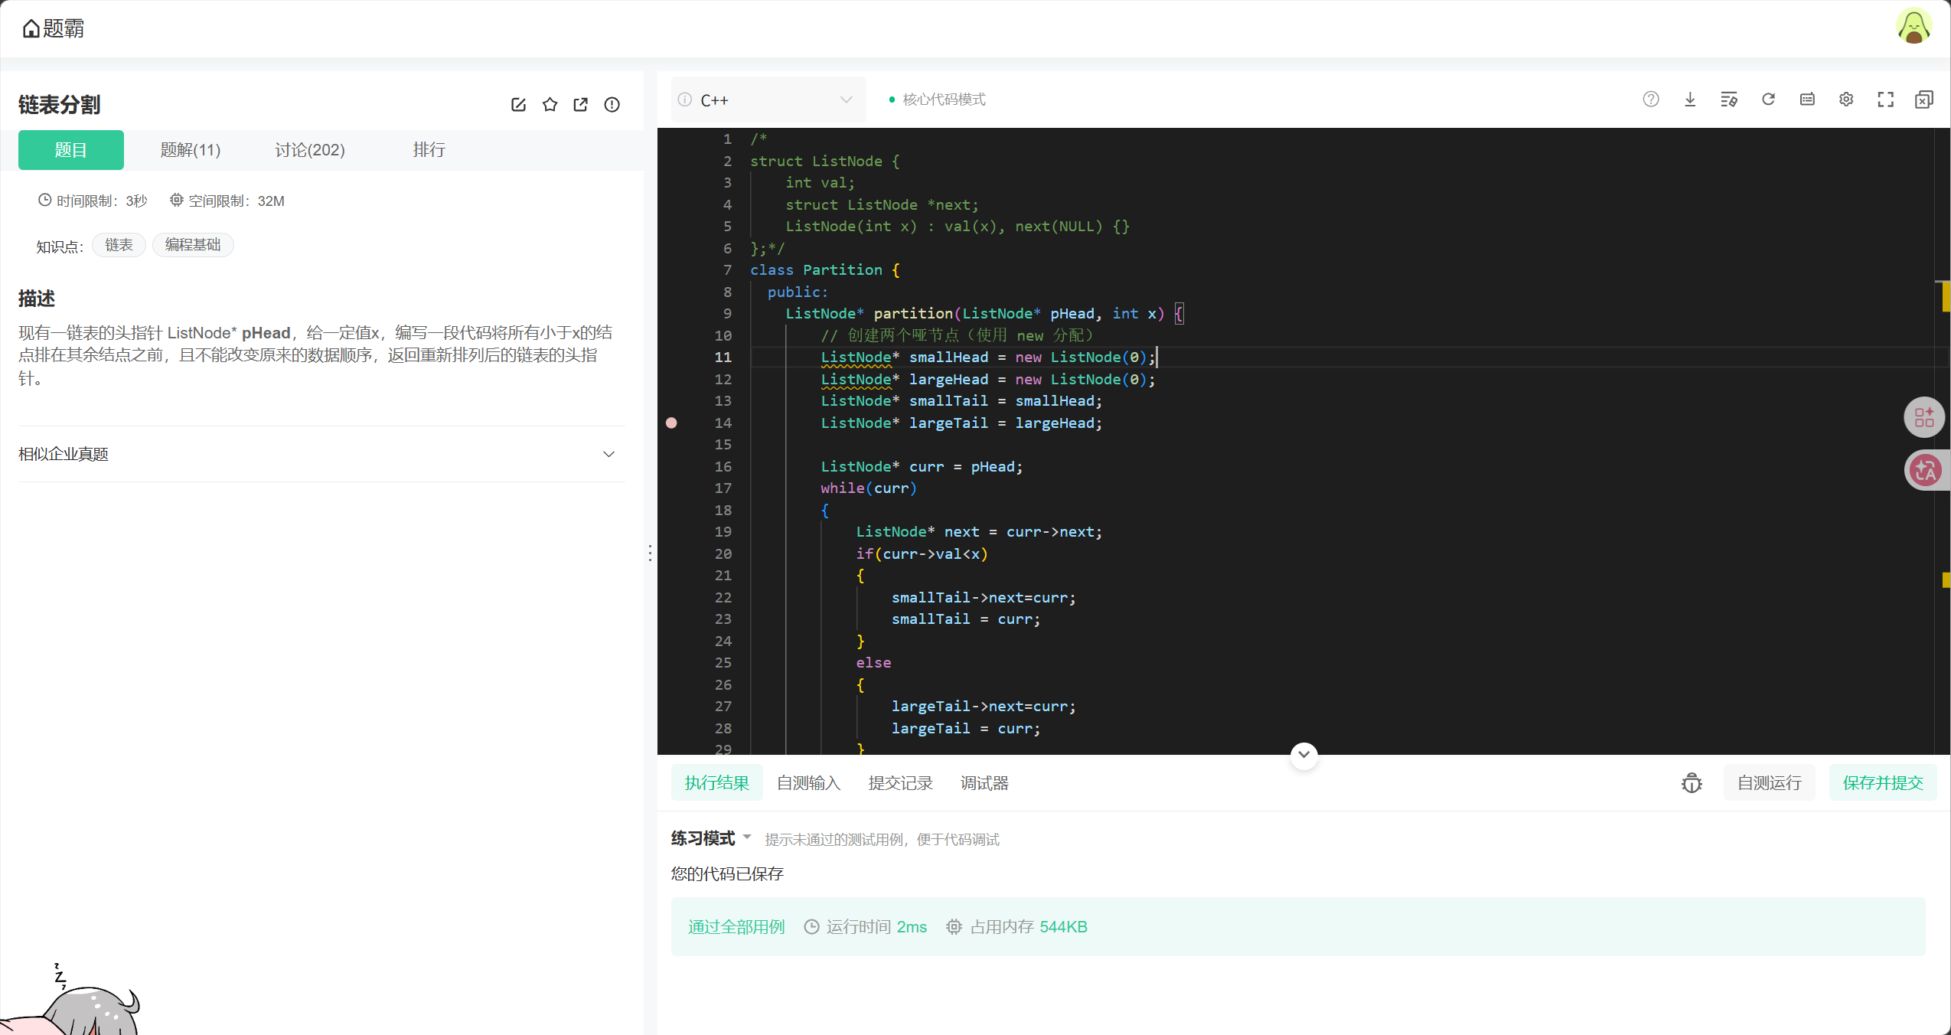Click the edit note icon beside title
This screenshot has height=1035, width=1951.
[518, 105]
